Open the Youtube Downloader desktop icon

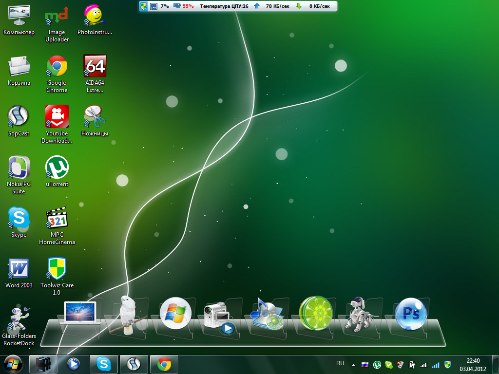(x=57, y=117)
